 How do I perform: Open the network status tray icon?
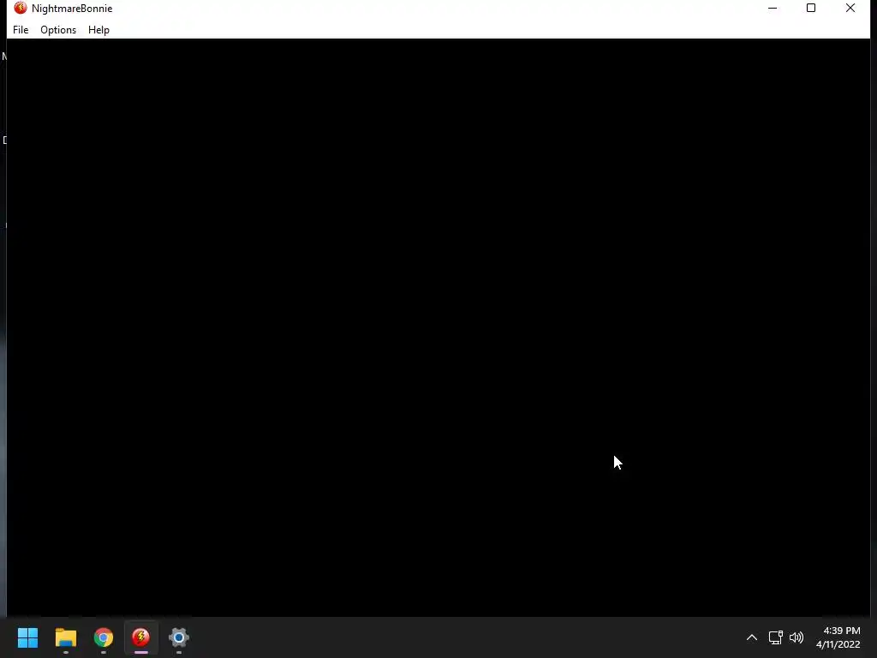(775, 637)
